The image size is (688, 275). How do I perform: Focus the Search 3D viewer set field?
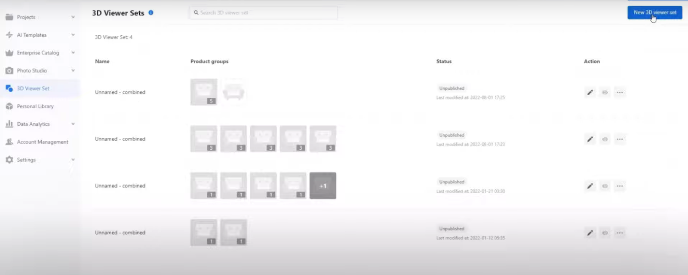tap(264, 12)
